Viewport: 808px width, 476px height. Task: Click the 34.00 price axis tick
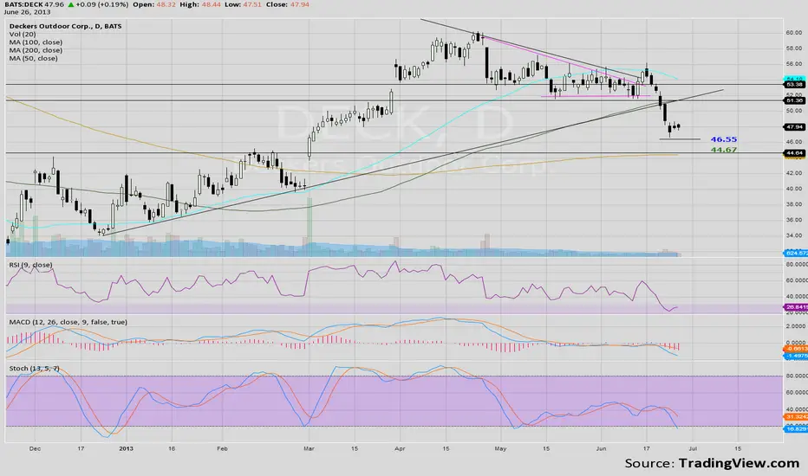[793, 235]
